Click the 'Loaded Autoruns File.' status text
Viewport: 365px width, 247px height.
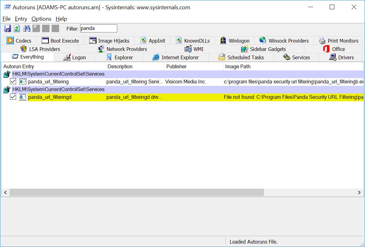254,242
